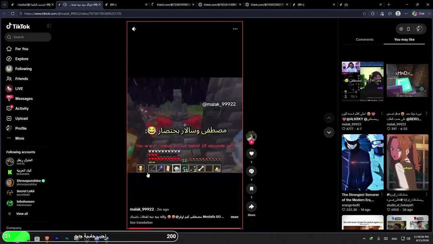
Task: Open the For You feed
Action: pyautogui.click(x=22, y=49)
